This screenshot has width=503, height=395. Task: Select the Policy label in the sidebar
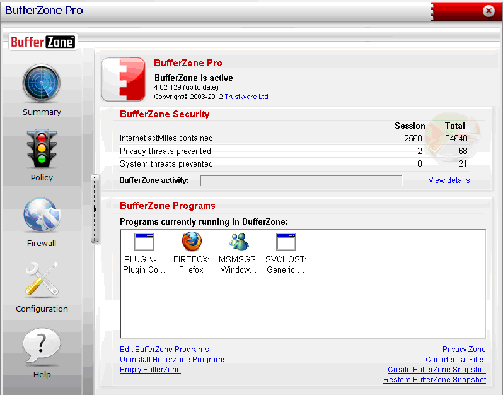tap(42, 177)
